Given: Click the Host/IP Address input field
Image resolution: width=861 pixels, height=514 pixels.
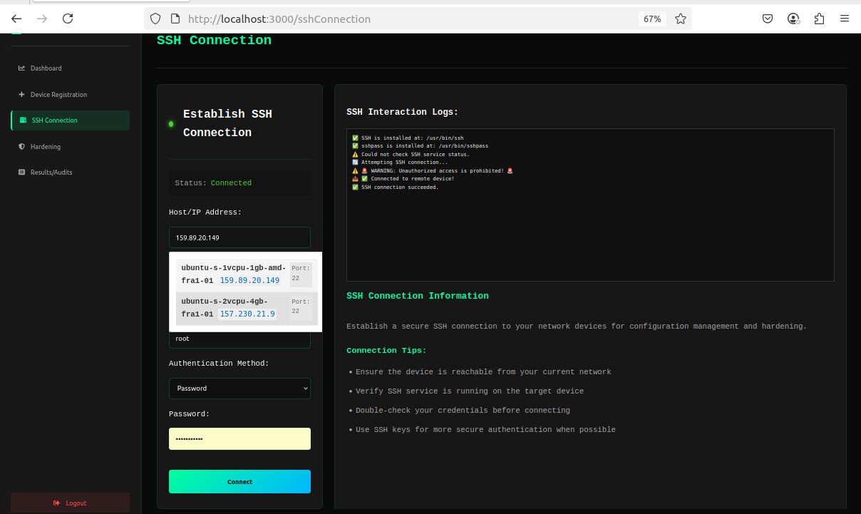Looking at the screenshot, I should 239,237.
